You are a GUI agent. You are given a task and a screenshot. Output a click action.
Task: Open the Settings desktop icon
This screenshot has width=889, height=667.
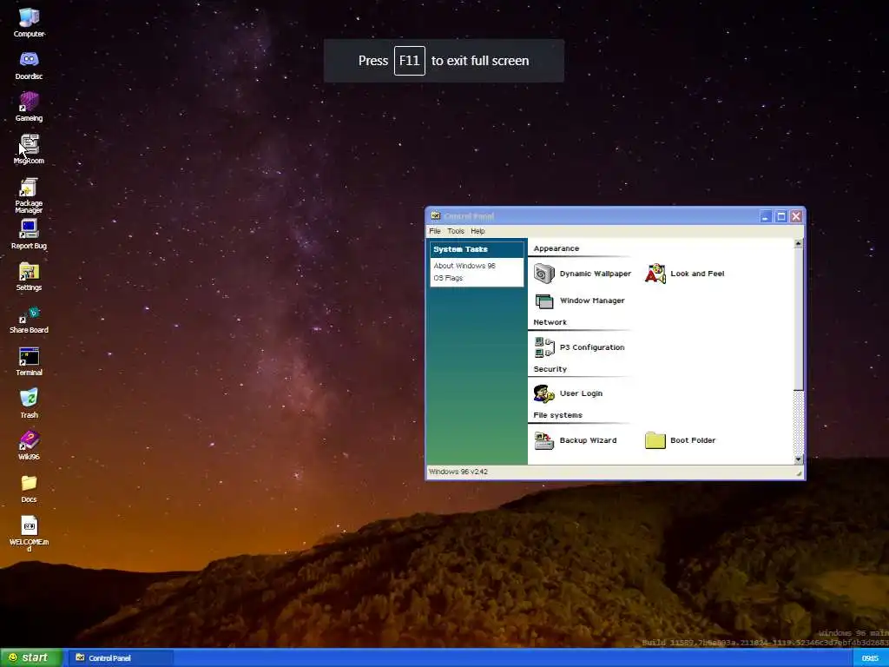29,277
